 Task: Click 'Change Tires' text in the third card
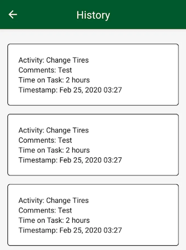(x=67, y=201)
